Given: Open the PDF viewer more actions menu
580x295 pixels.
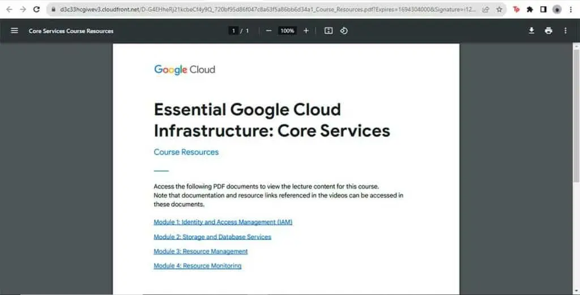Looking at the screenshot, I should click(x=565, y=31).
